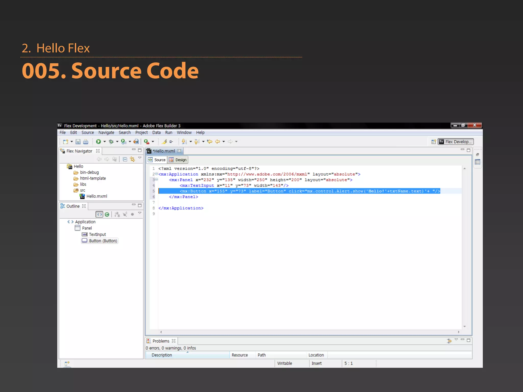Open the Profile dropdown arrow

click(x=130, y=142)
